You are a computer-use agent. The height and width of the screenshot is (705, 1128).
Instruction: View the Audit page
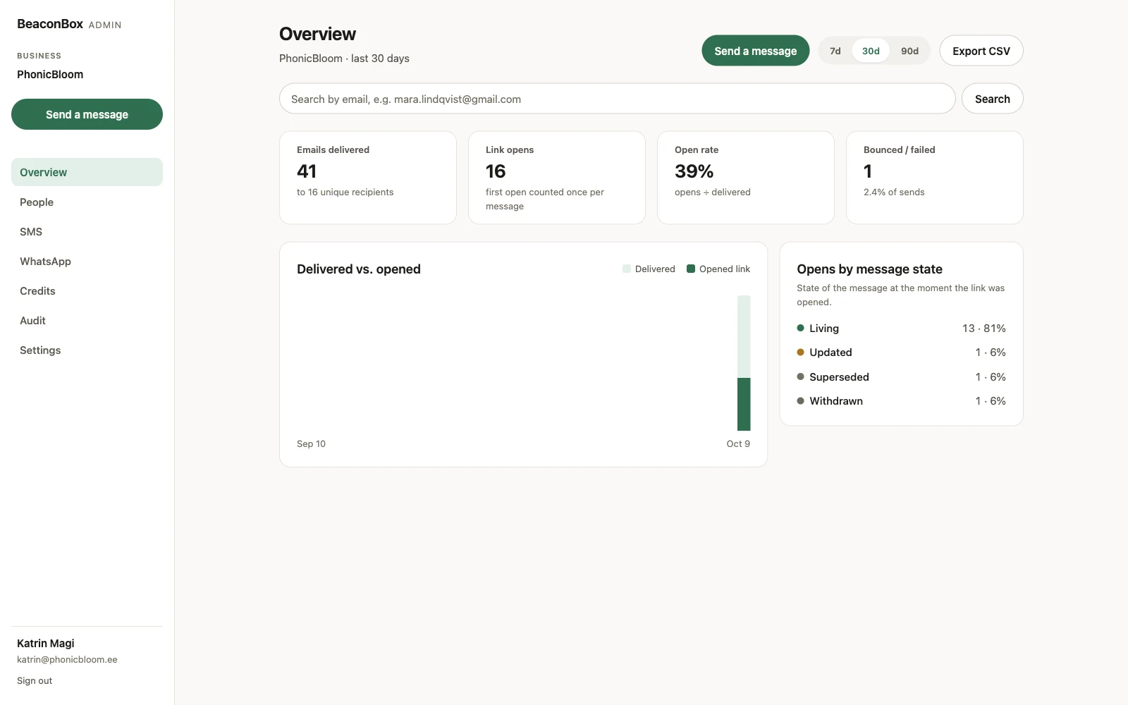(87, 321)
